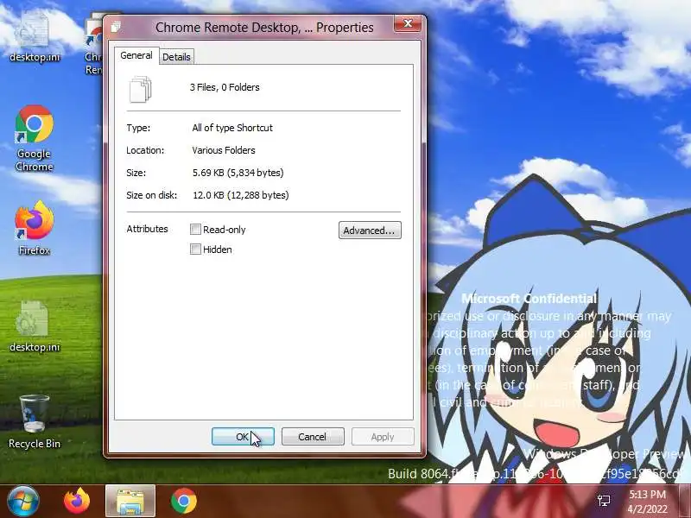Select the desktop.ini icon above Recycle Bin
Image resolution: width=691 pixels, height=518 pixels.
tap(34, 326)
